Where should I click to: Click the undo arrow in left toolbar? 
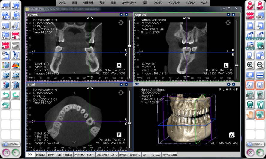point(6,95)
